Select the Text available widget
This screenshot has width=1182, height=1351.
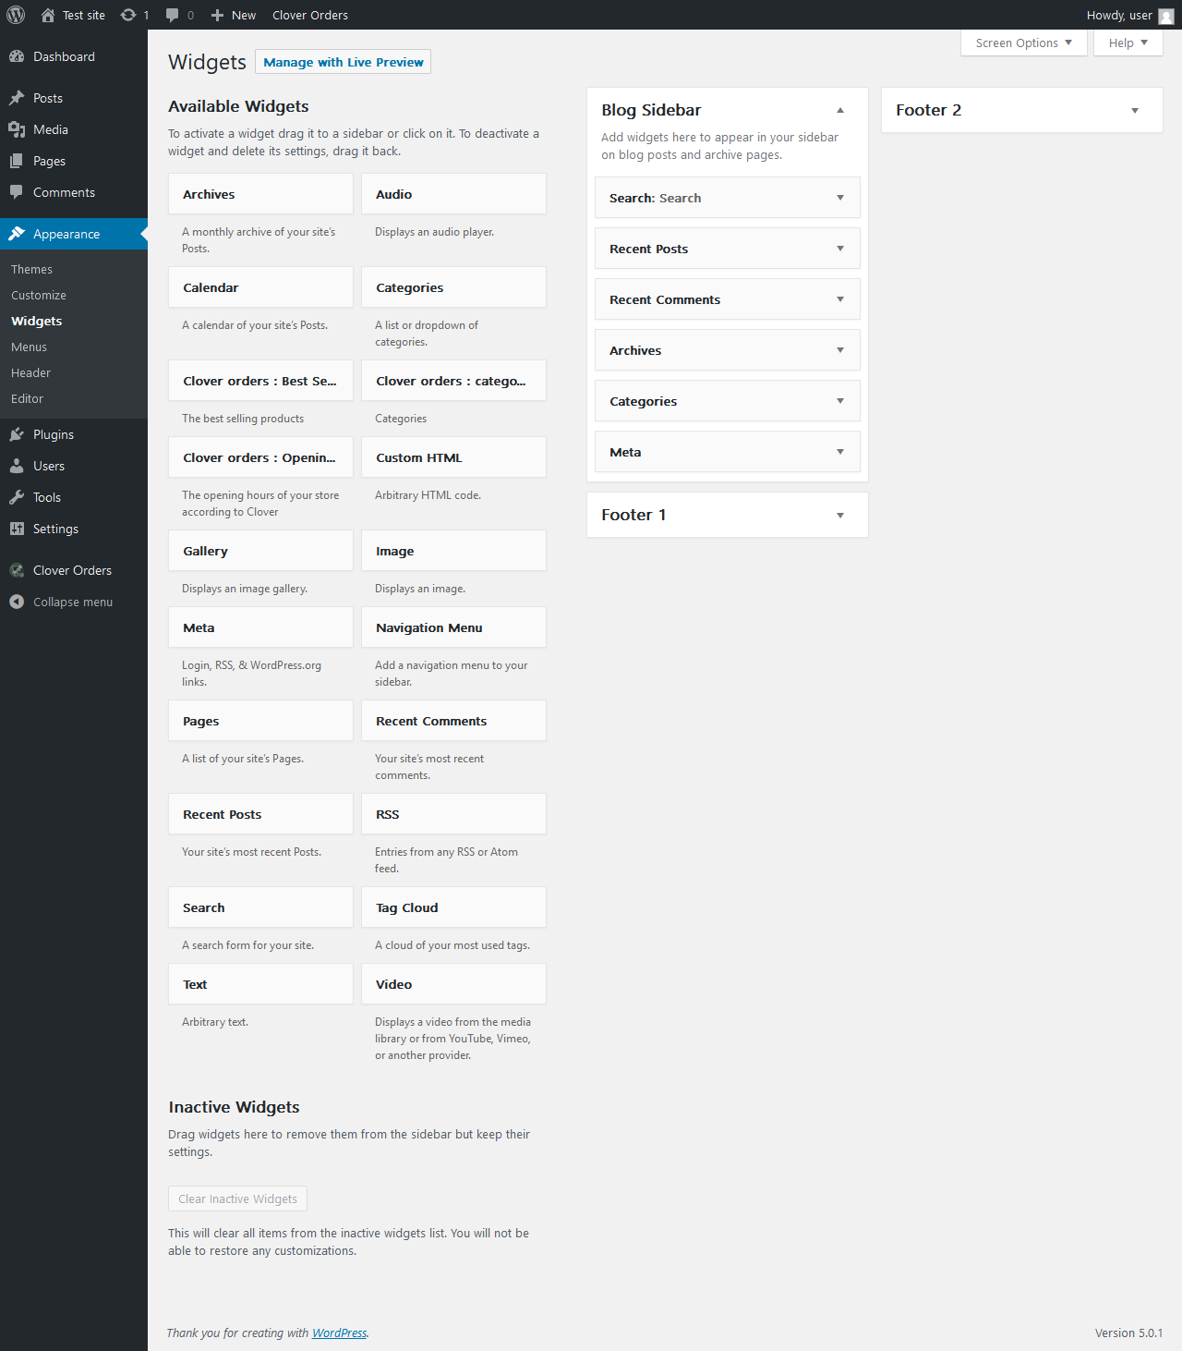coord(260,984)
